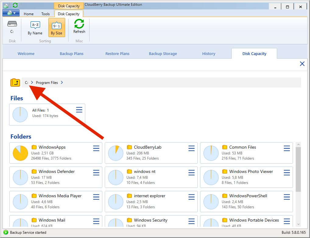Viewport: 310px width, 238px height.
Task: Open windows nt folder menu icon
Action: 192,173
